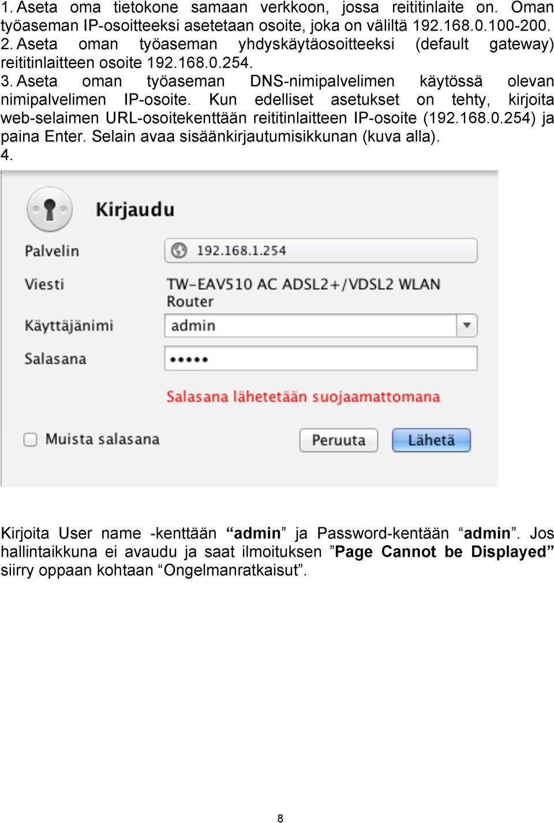Screen dimensions: 554x823
Task: Click the words (default gateway) in step 2
Action: pos(485,44)
